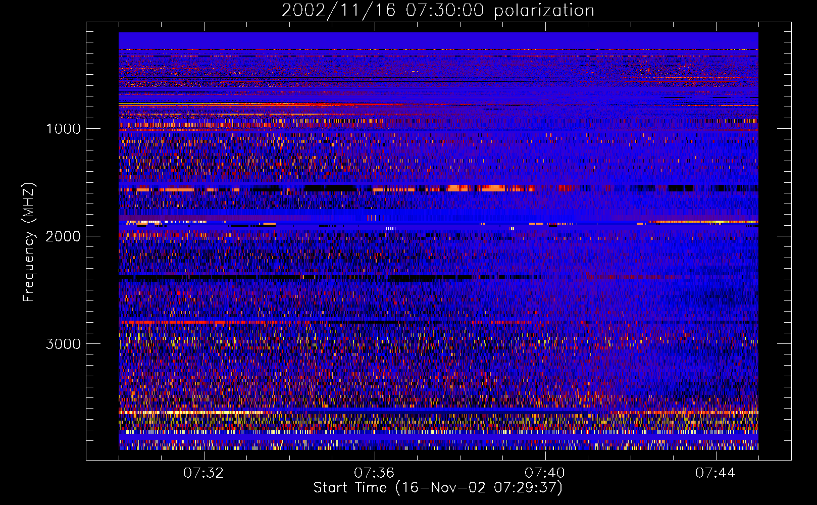Image resolution: width=817 pixels, height=505 pixels.
Task: Select the 07:36 time tick label
Action: (x=374, y=473)
